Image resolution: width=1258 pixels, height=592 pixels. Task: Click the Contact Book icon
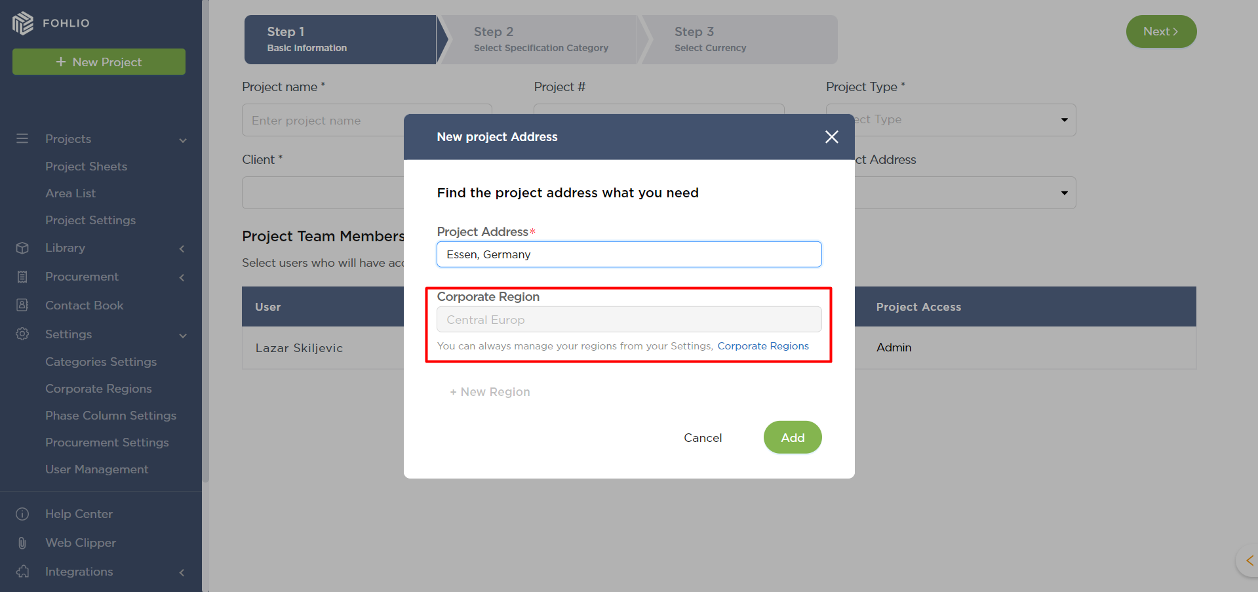(22, 306)
